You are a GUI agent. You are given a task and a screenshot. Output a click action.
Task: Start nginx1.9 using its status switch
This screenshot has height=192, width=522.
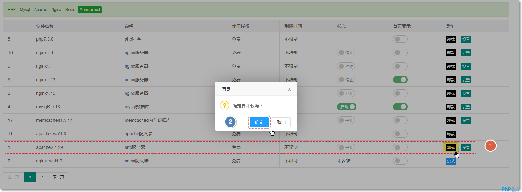346,53
